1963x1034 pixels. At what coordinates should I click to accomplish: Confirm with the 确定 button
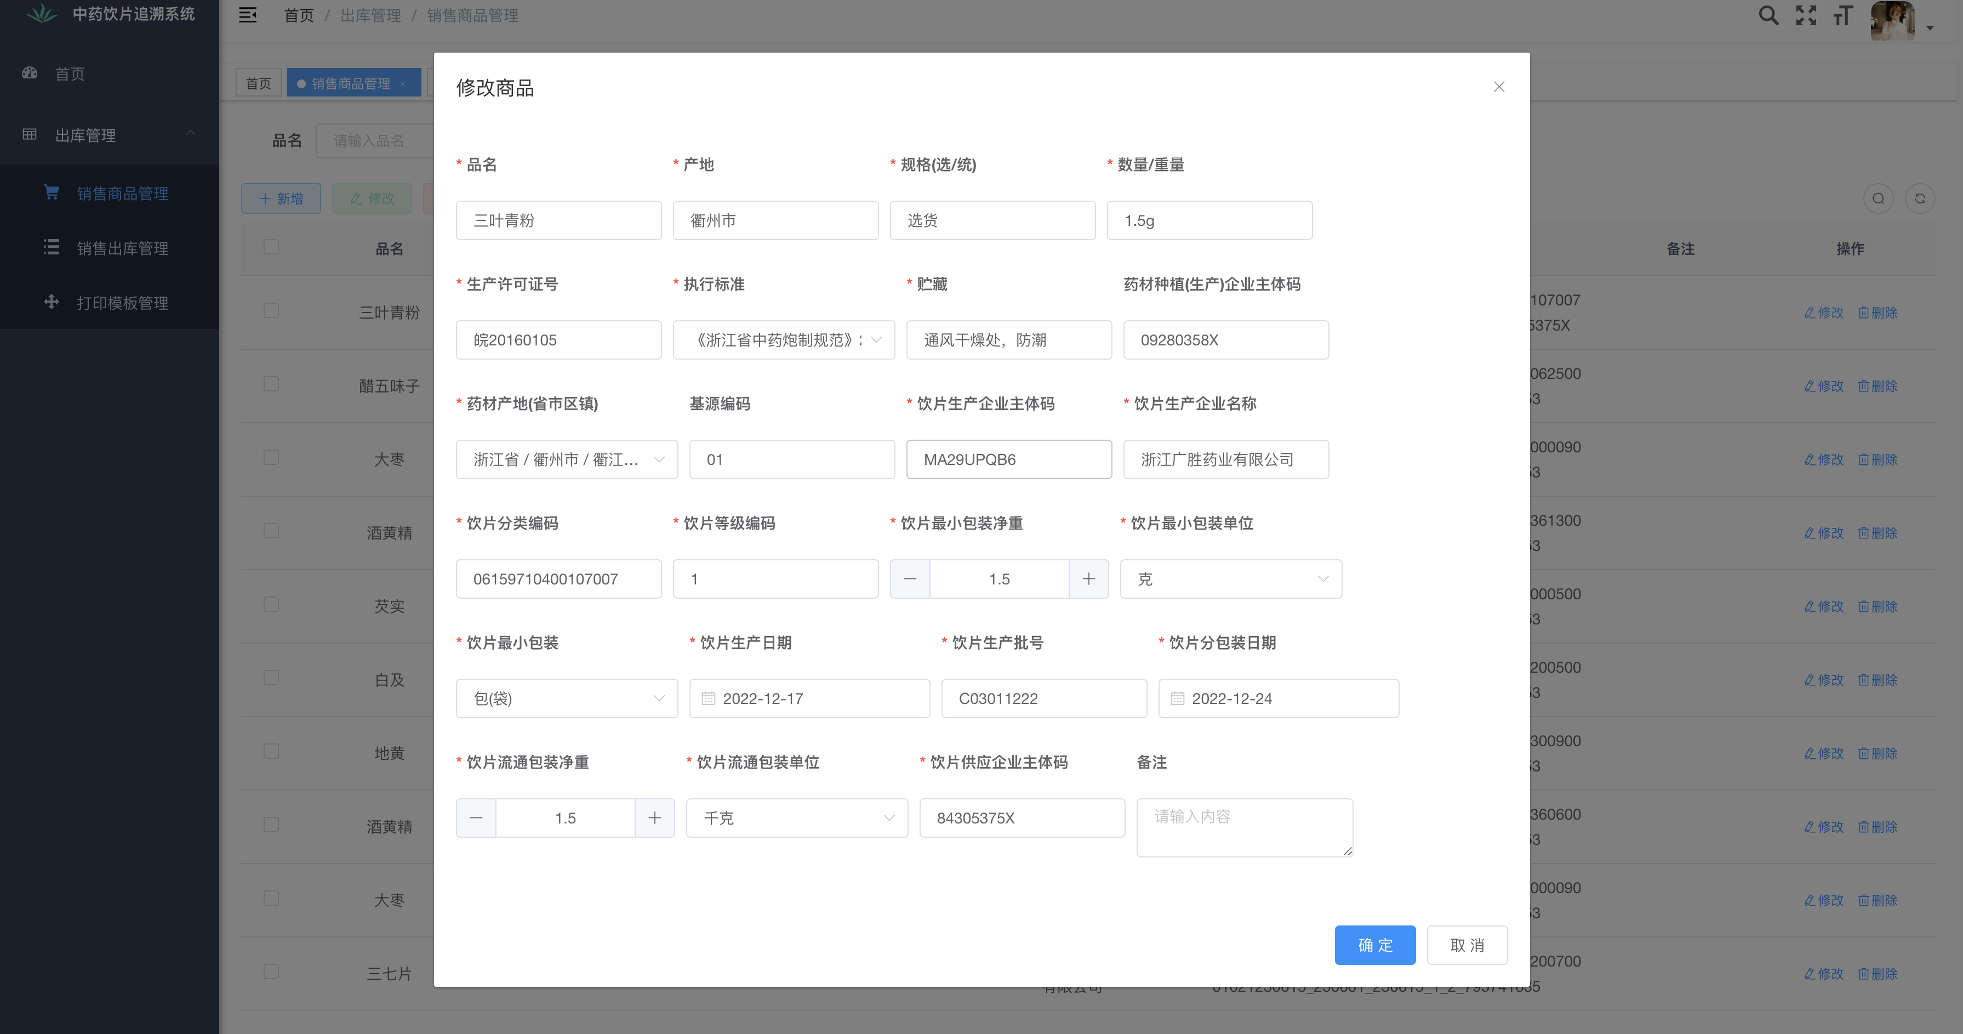(x=1376, y=945)
